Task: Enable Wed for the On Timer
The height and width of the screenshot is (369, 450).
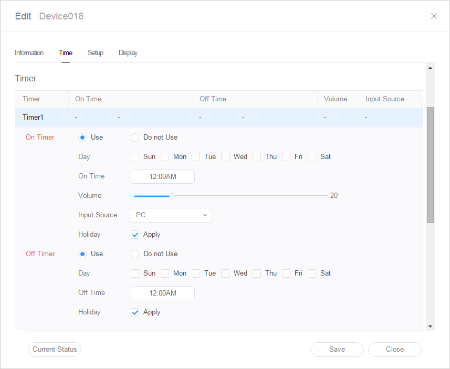Action: point(226,157)
